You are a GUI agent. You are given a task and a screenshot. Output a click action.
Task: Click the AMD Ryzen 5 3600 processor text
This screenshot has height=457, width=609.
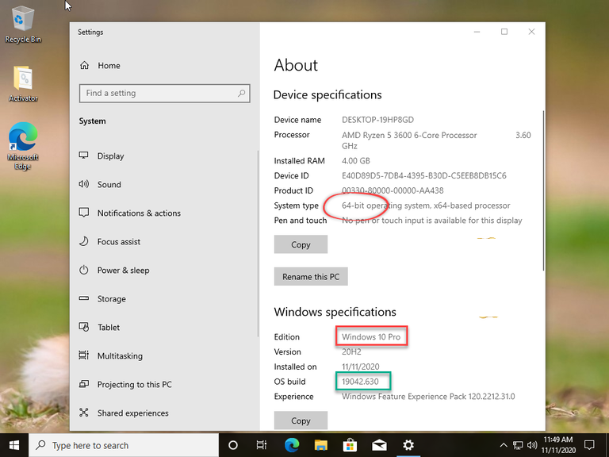[x=409, y=135]
